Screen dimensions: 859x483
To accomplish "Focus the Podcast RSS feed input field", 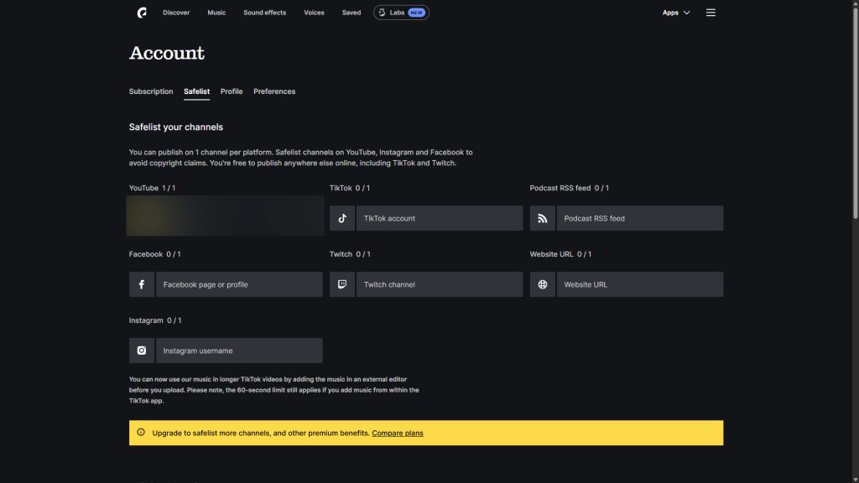I will click(x=640, y=219).
